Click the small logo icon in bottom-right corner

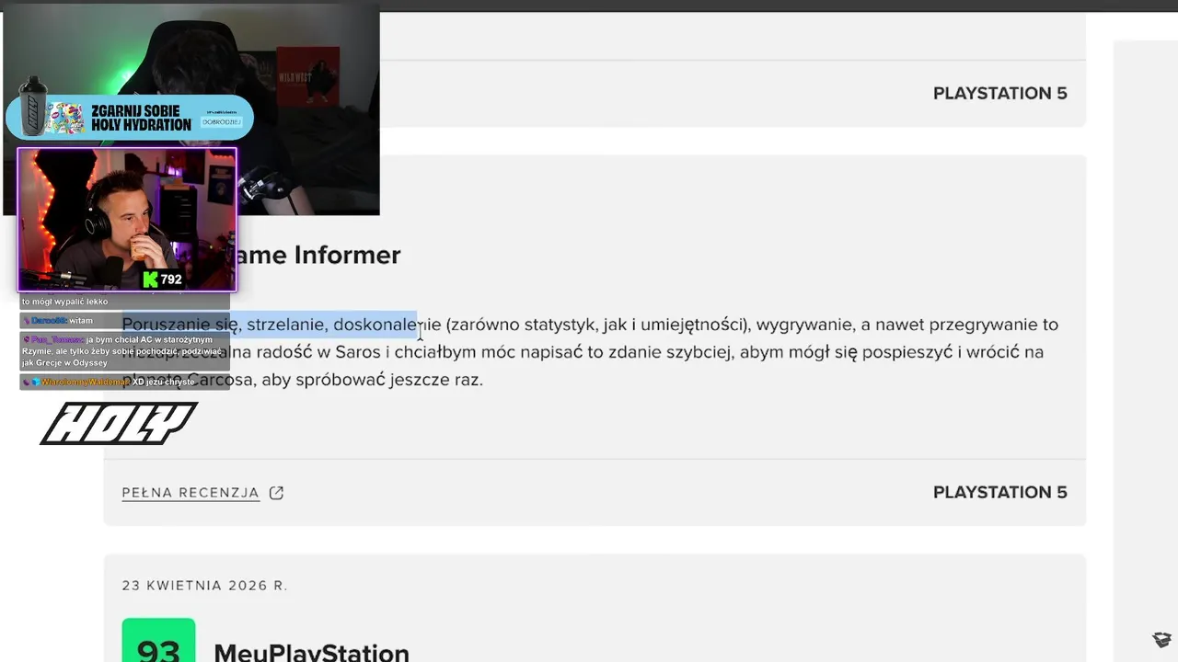coord(1161,640)
